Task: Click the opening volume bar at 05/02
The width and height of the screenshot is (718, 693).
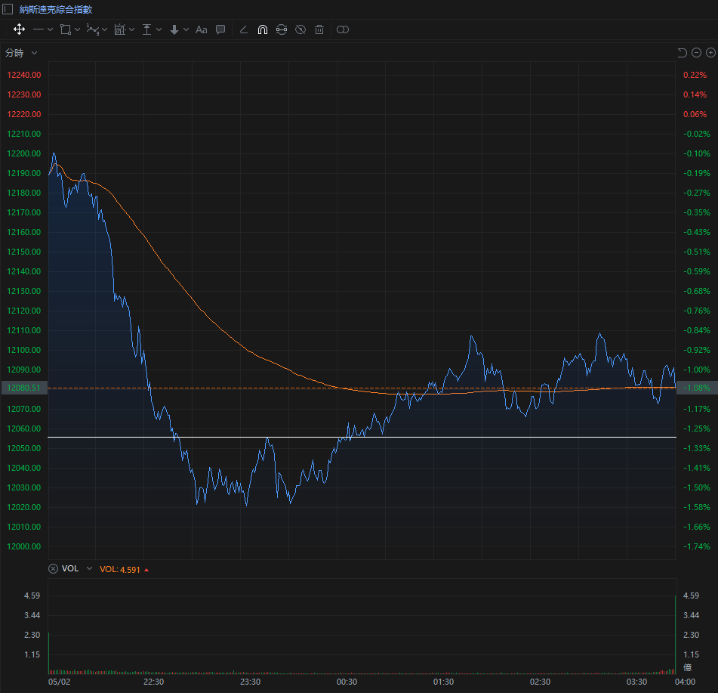Action: 49,653
